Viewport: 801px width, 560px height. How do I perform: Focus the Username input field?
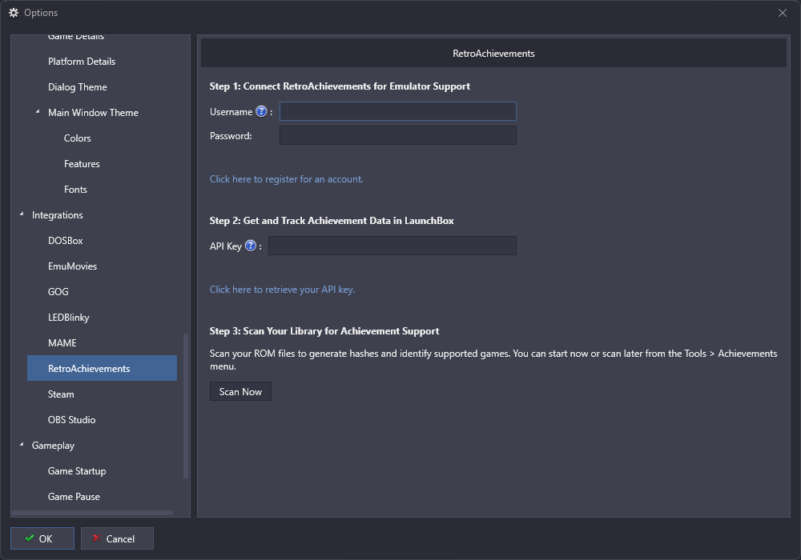point(398,111)
